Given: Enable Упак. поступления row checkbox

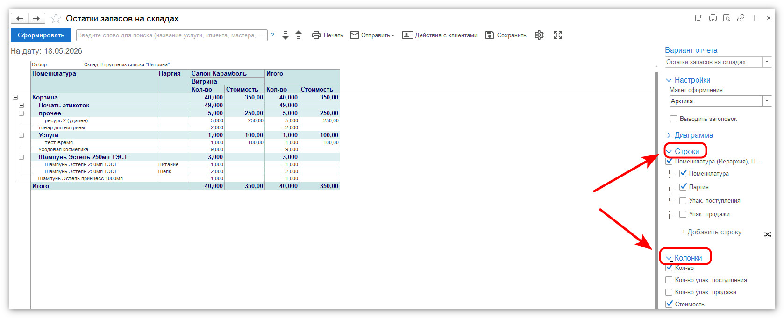Looking at the screenshot, I should (683, 200).
